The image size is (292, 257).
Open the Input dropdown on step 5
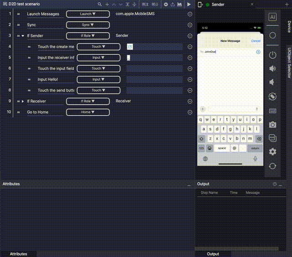click(99, 58)
